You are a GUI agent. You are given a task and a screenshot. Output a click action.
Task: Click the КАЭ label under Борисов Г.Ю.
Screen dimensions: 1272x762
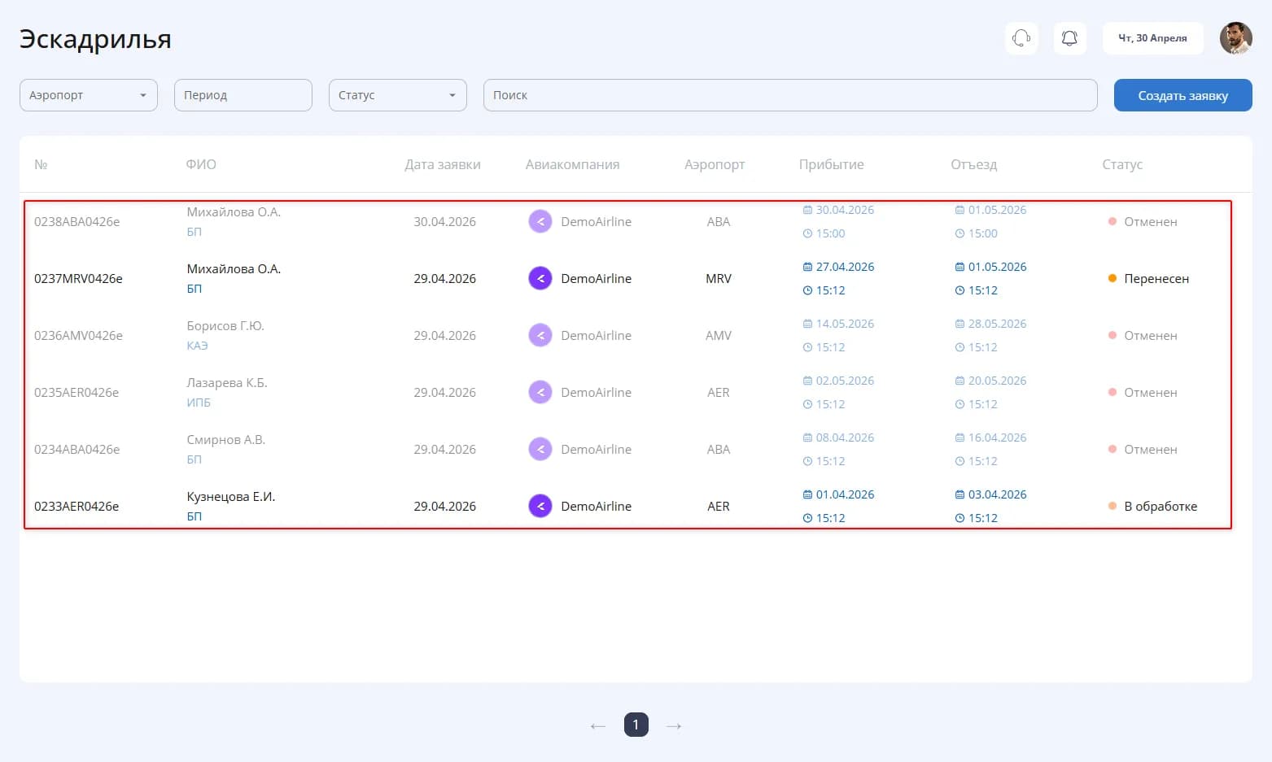[x=197, y=346]
